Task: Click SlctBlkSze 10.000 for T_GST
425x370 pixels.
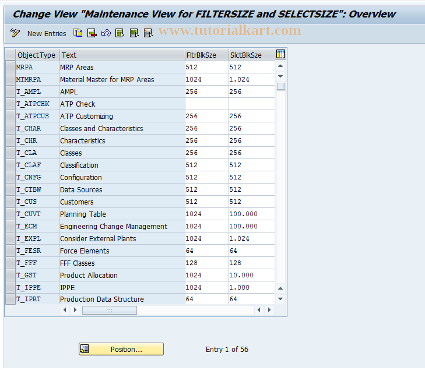Action: (251, 275)
